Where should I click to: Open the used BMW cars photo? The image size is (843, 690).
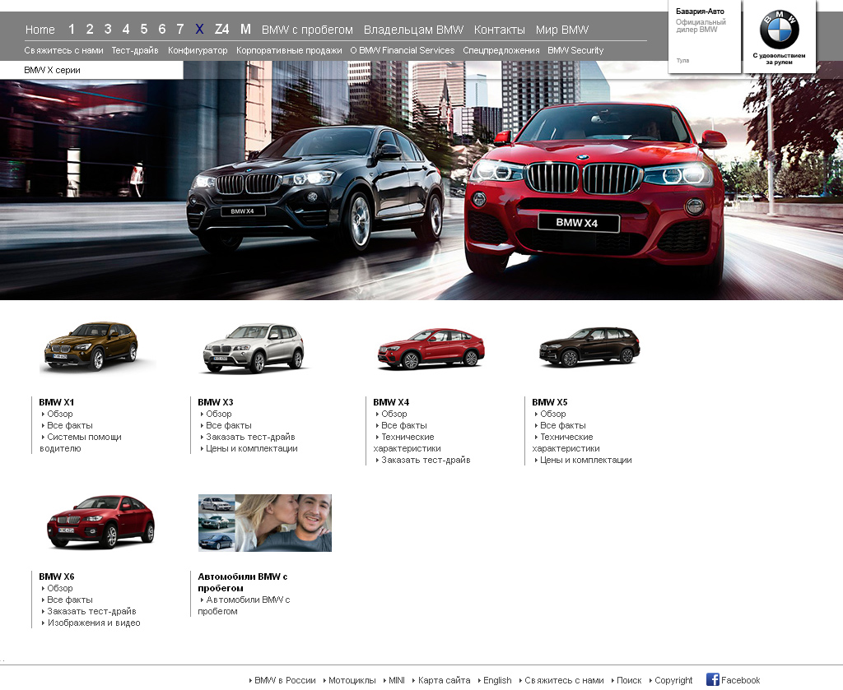[x=265, y=523]
